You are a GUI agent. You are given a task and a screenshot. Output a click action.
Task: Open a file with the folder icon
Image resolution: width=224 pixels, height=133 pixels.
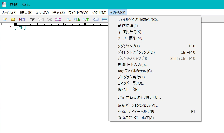click(13, 19)
